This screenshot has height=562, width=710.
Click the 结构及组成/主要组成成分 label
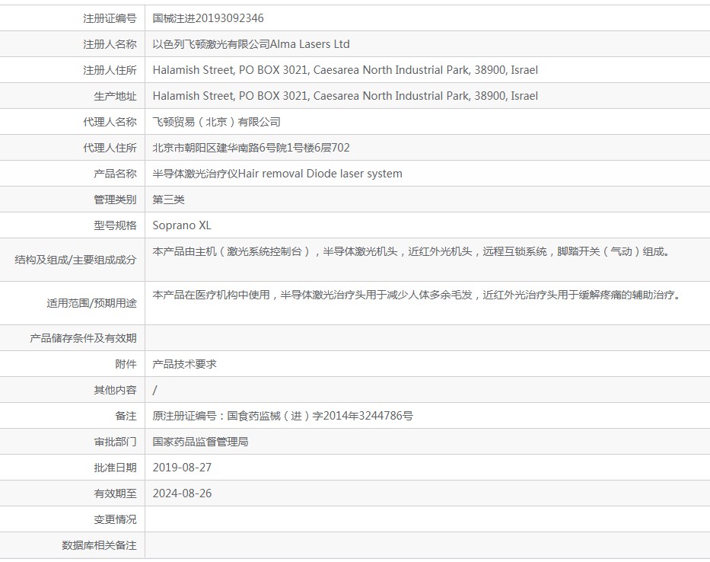(x=75, y=260)
